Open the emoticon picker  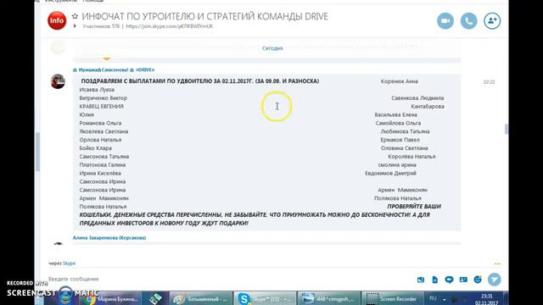click(478, 280)
